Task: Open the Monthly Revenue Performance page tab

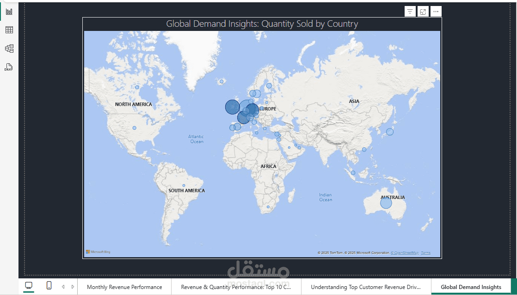Action: (x=124, y=287)
